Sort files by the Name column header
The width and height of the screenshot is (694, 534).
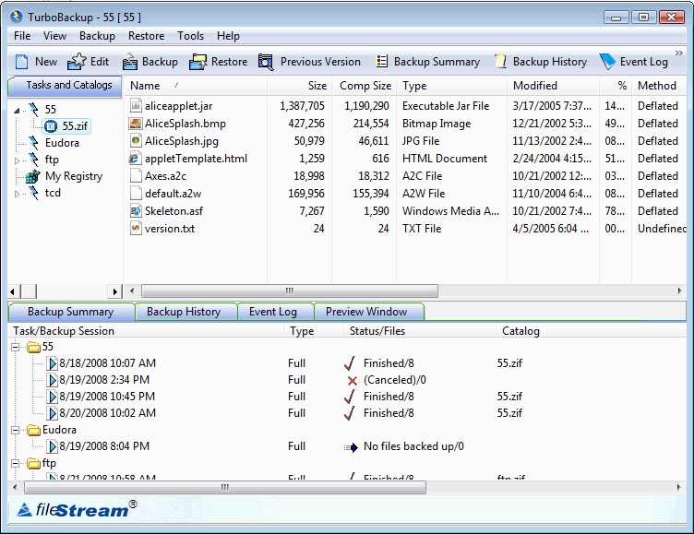[196, 86]
